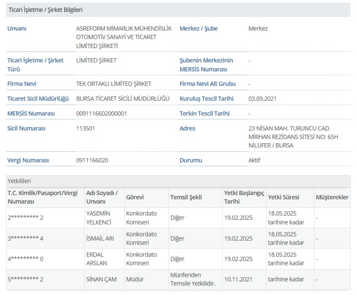Select the İSMAİL ARI name cell
Viewport: 357px width, 295px height.
(x=99, y=238)
